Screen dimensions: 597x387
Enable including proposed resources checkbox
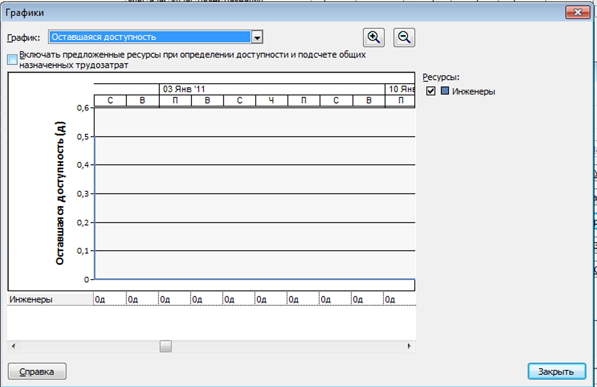pyautogui.click(x=12, y=60)
